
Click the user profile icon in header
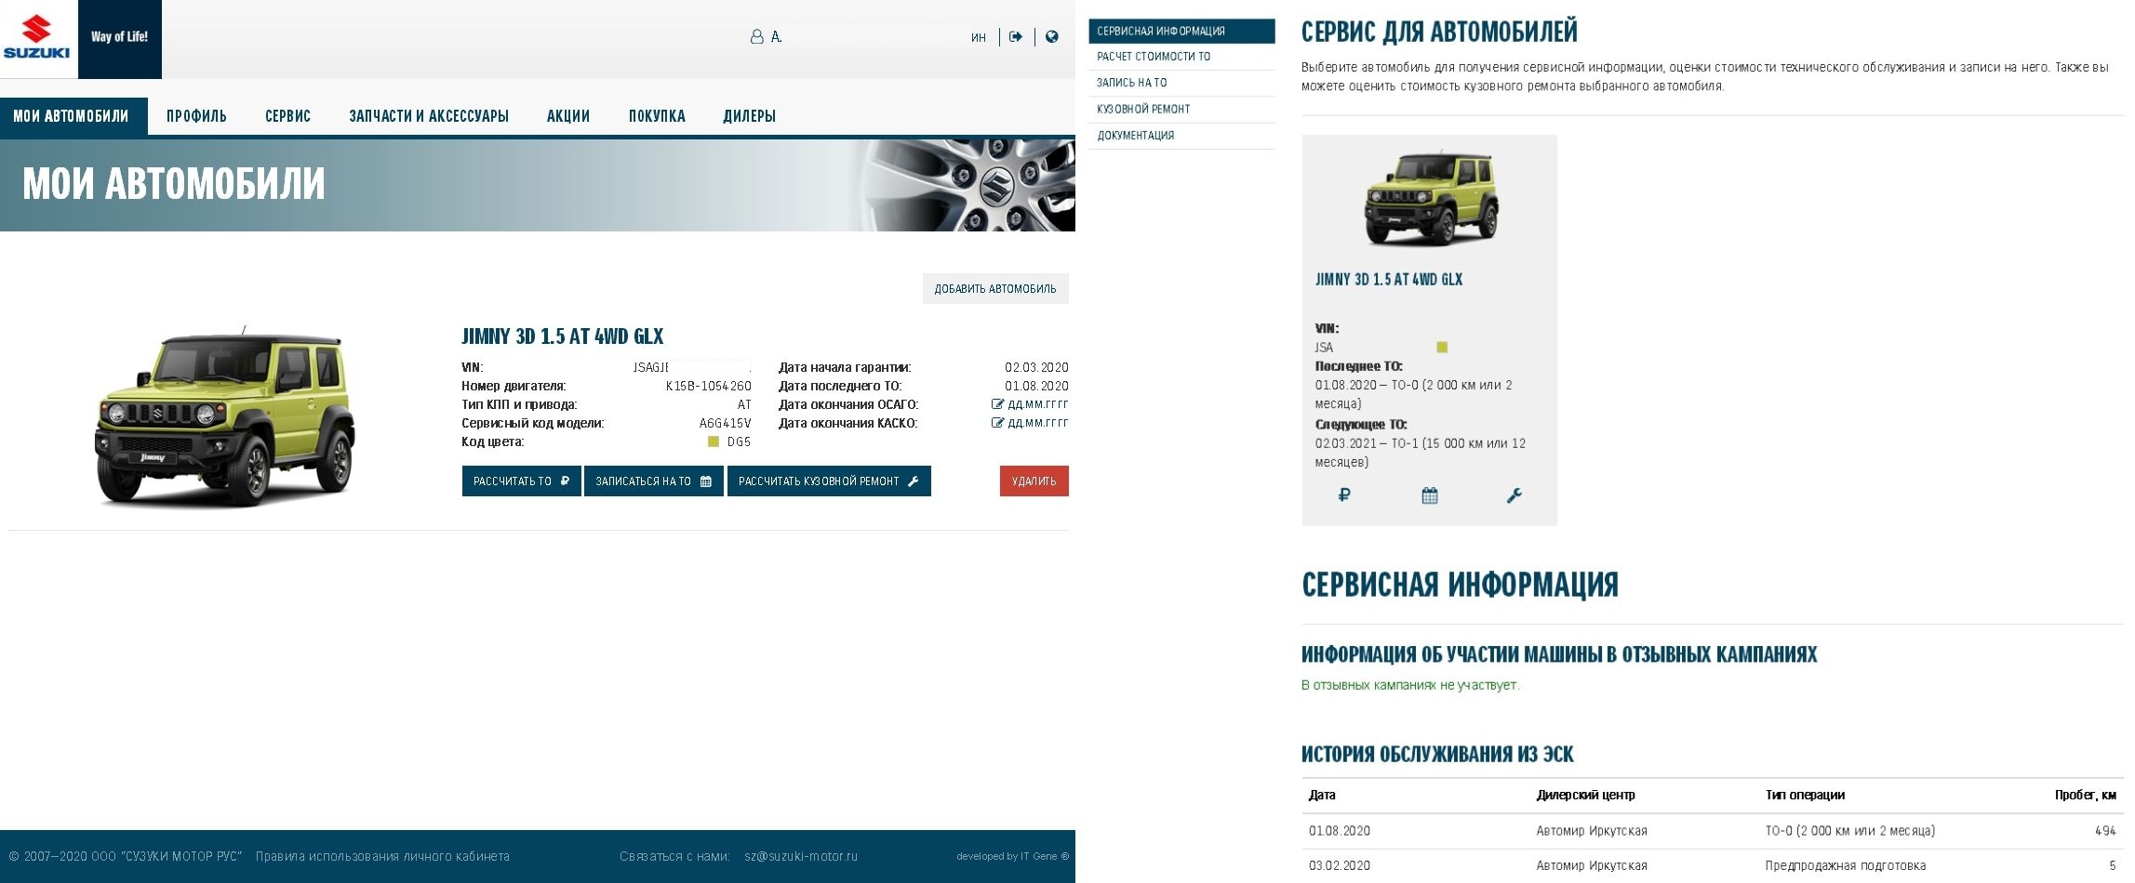pos(756,37)
